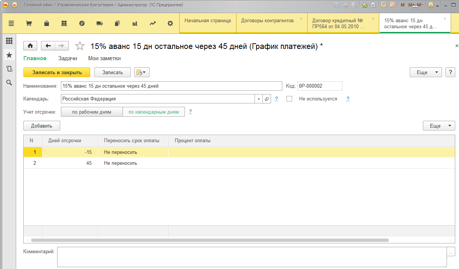This screenshot has height=269, width=459.
Task: Open calculator in title bar
Action: tap(384, 5)
